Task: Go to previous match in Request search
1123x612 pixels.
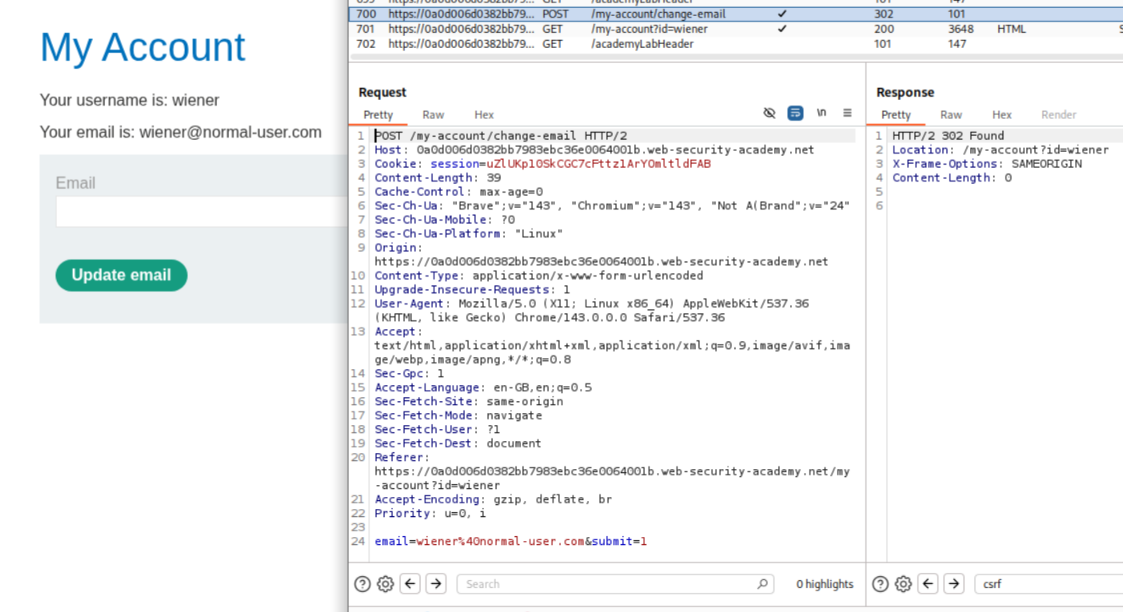Action: click(x=410, y=584)
